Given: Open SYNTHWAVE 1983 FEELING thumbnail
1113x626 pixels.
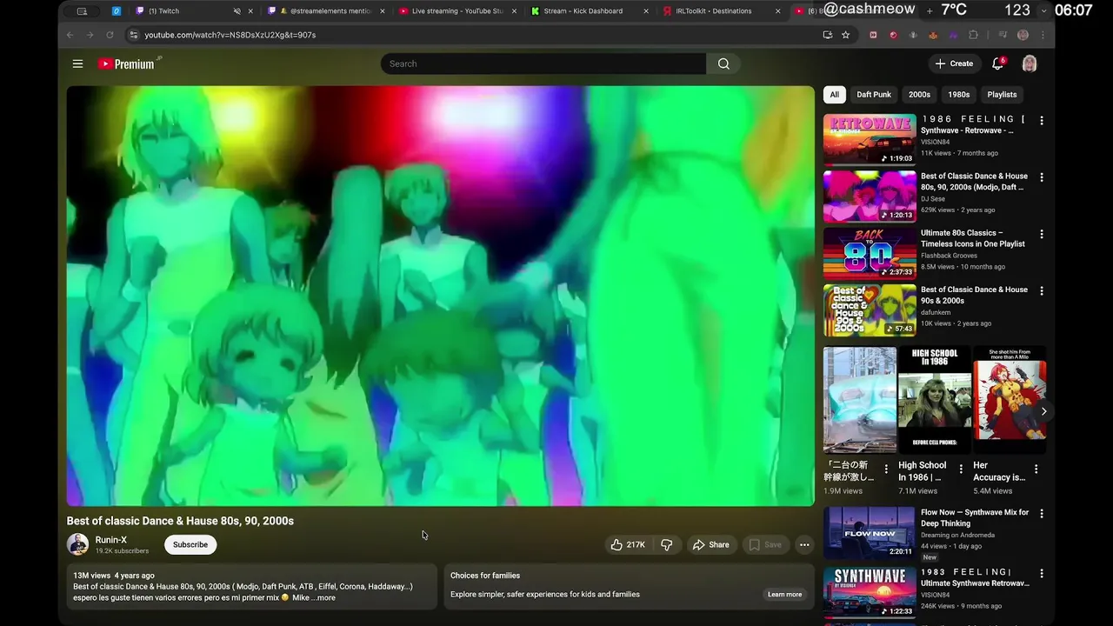Looking at the screenshot, I should pyautogui.click(x=870, y=592).
